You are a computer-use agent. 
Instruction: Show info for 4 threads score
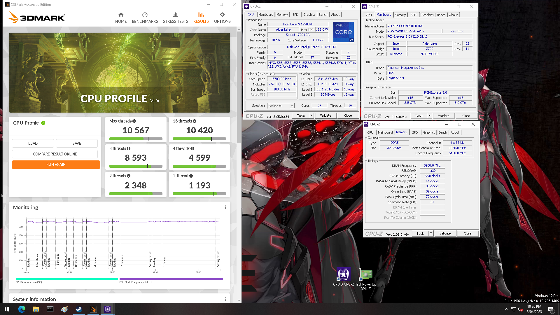pos(192,148)
